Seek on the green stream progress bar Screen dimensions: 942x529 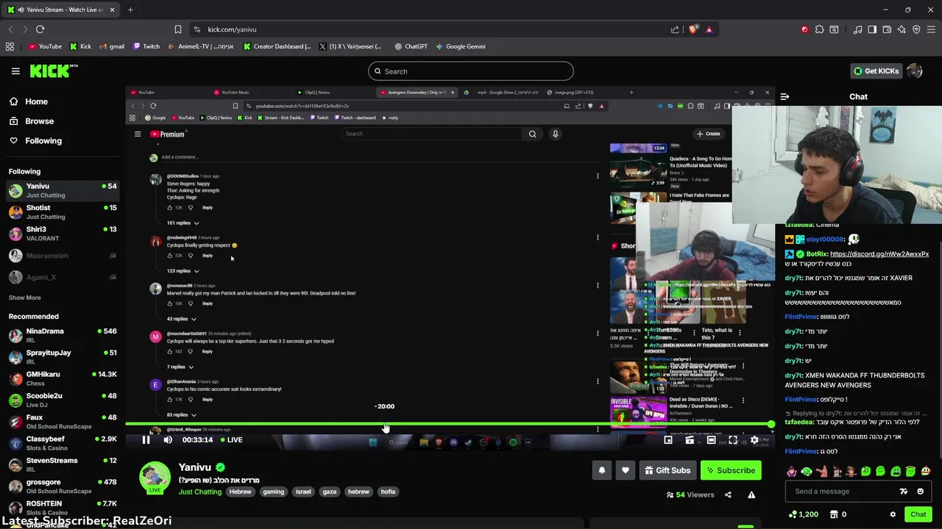(x=448, y=425)
